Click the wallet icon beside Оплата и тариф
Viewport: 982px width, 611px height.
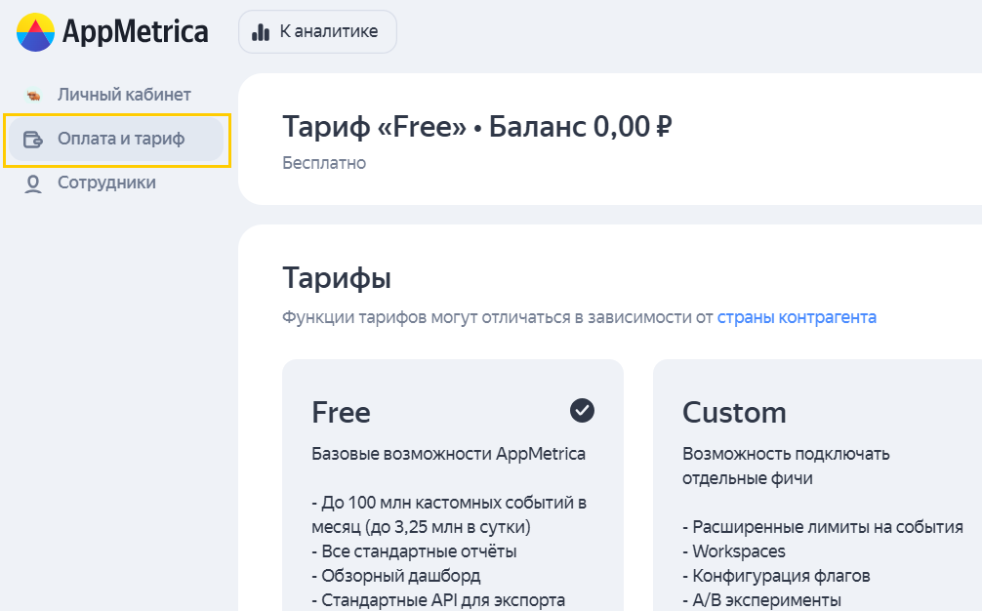[x=34, y=139]
